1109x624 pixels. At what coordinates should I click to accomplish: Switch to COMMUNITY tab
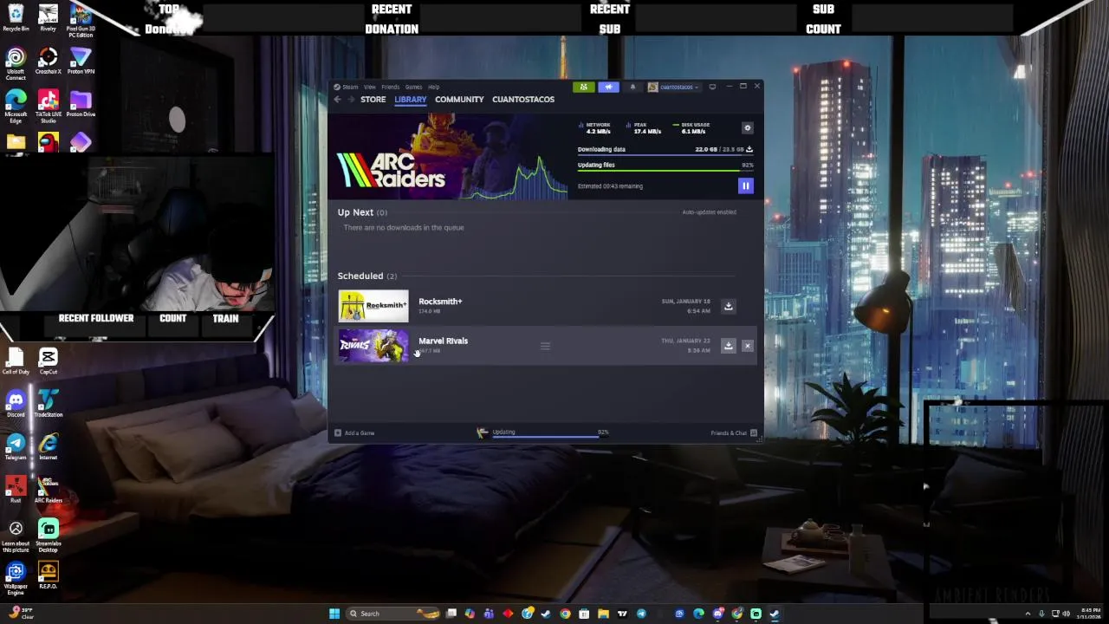[x=459, y=99]
